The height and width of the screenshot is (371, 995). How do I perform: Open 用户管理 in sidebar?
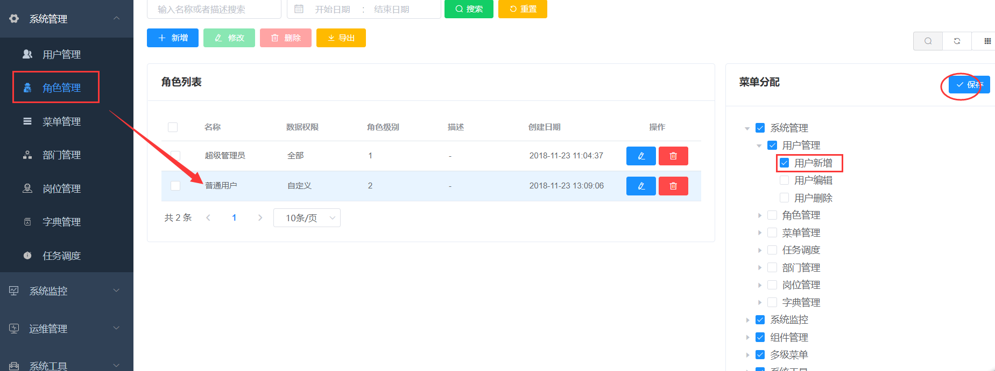coord(67,54)
